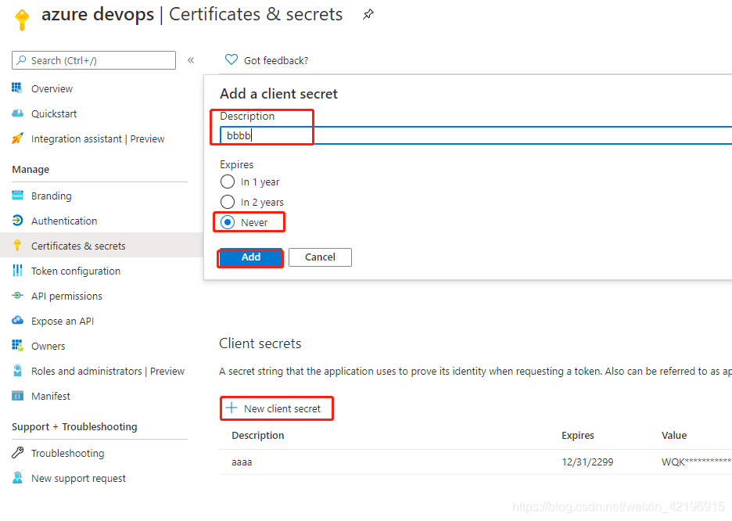Click the Description field containing bbbb
This screenshot has height=521, width=732.
tap(475, 135)
